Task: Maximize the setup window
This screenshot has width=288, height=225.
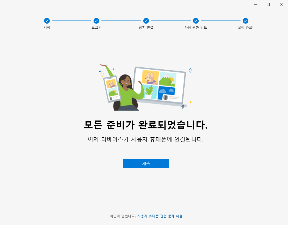Action: [x=268, y=4]
